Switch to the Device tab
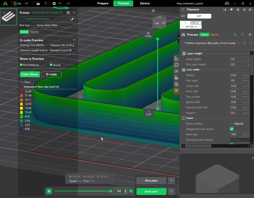The width and height of the screenshot is (254, 198). pos(145,3)
